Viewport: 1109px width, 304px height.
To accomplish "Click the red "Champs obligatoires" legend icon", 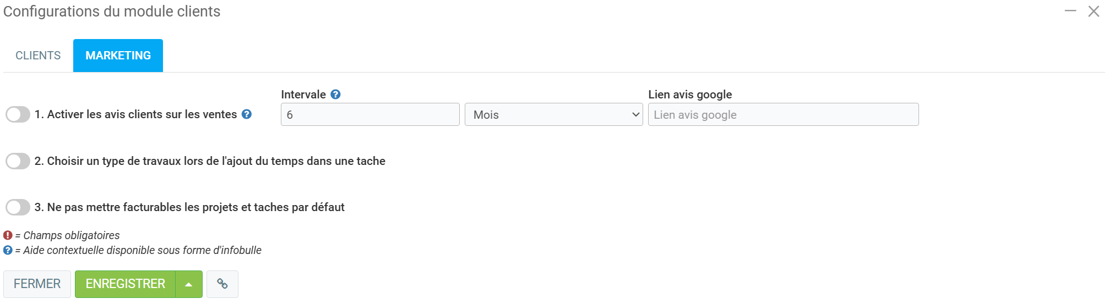I will (8, 235).
